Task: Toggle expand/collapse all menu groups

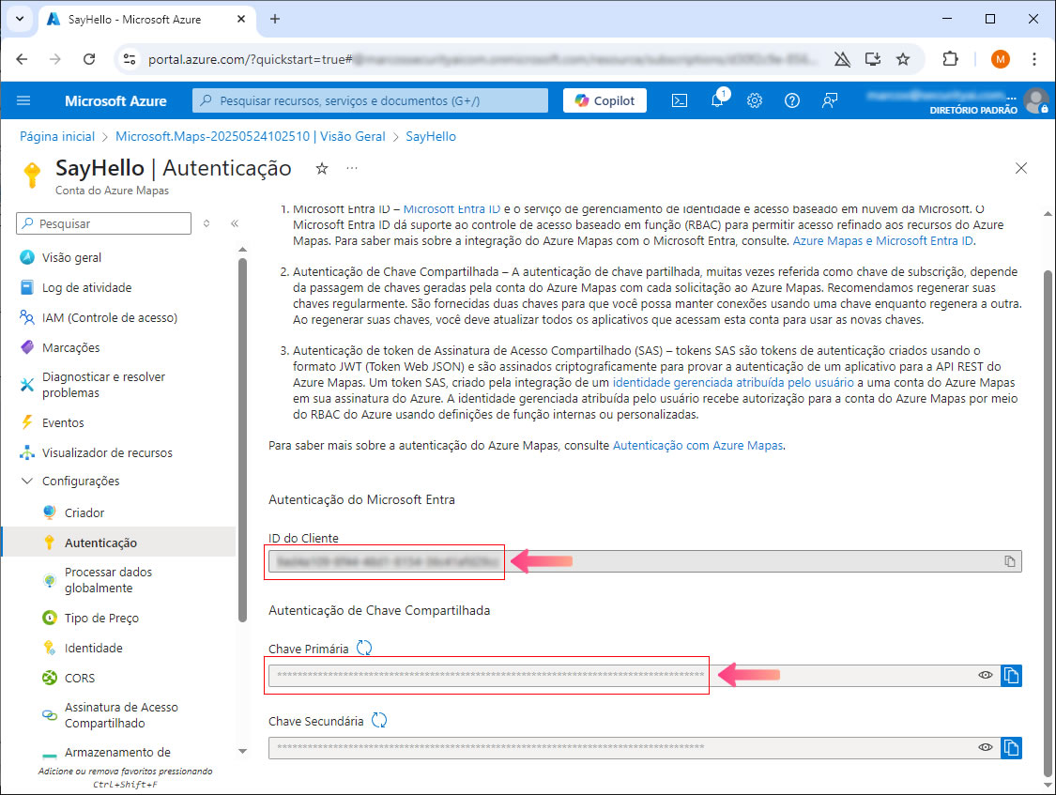Action: (x=207, y=223)
